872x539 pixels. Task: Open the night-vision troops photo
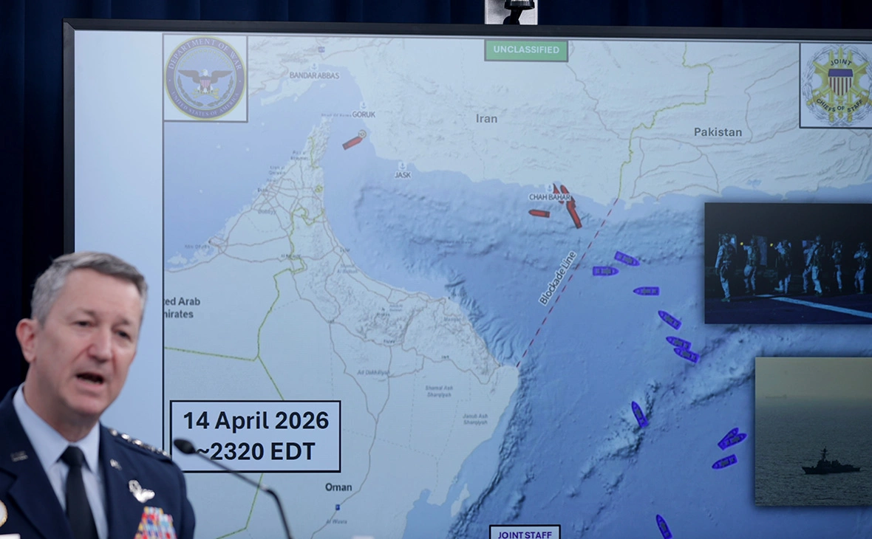click(788, 263)
